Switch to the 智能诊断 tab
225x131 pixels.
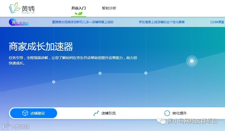click(x=109, y=8)
